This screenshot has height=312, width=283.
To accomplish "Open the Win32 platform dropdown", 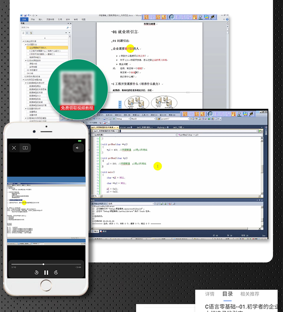I will (143, 119).
